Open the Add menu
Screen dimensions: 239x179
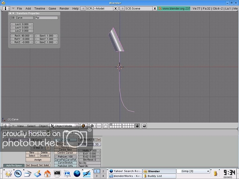coord(28,9)
